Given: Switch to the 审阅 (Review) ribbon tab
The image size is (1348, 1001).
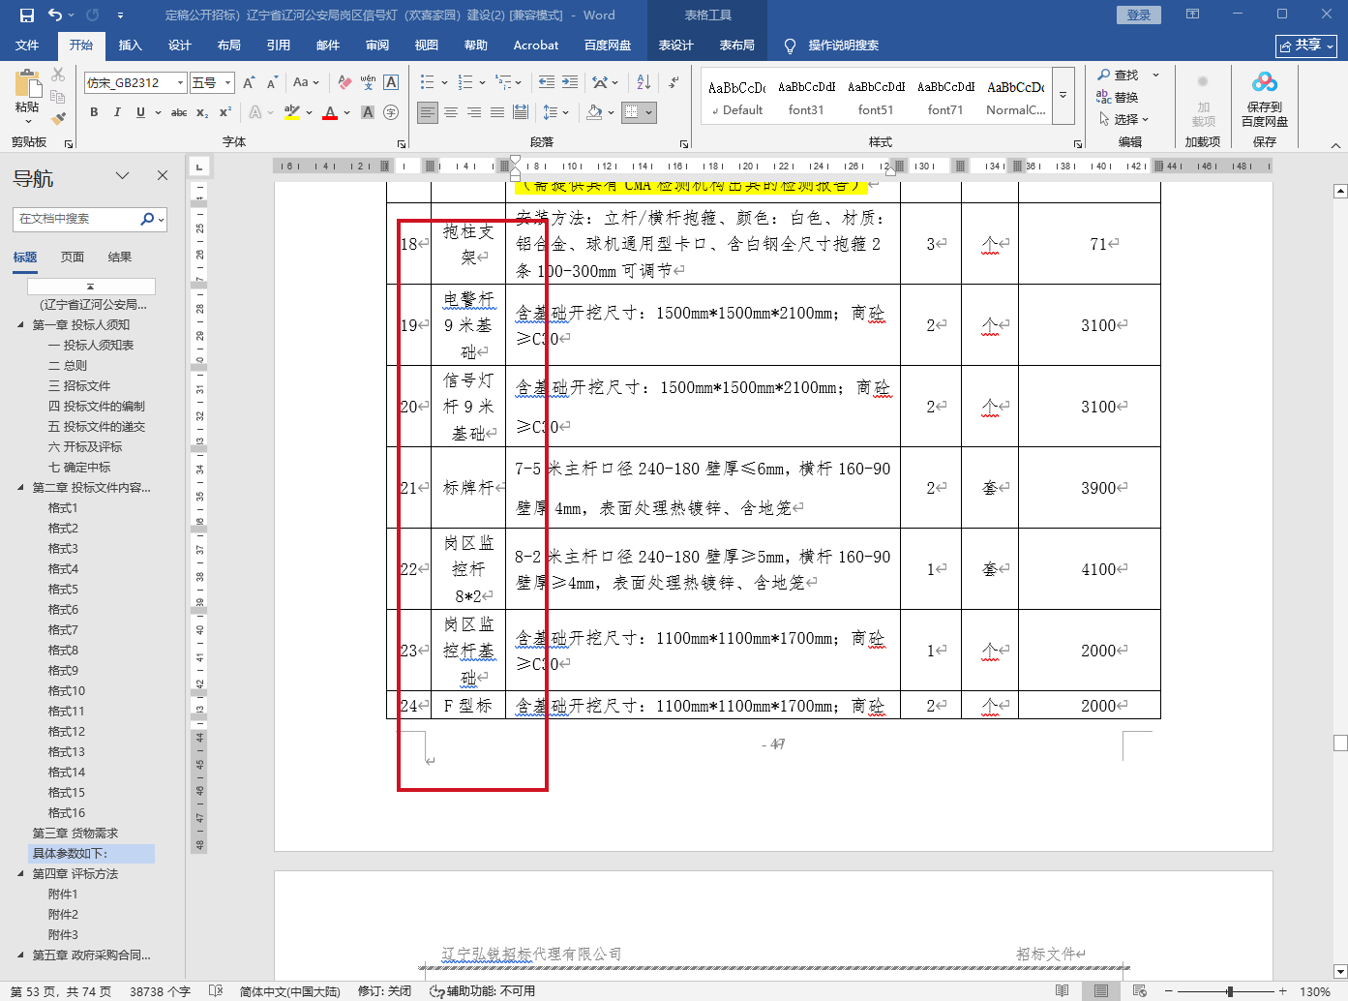Looking at the screenshot, I should click(x=377, y=45).
